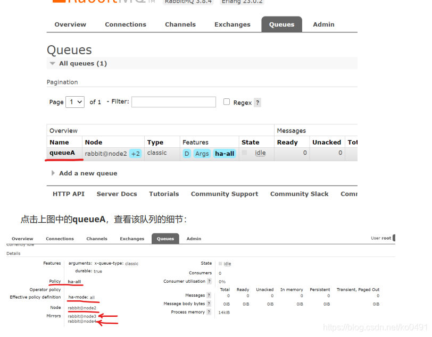
Task: Click the User root label
Action: pos(381,238)
